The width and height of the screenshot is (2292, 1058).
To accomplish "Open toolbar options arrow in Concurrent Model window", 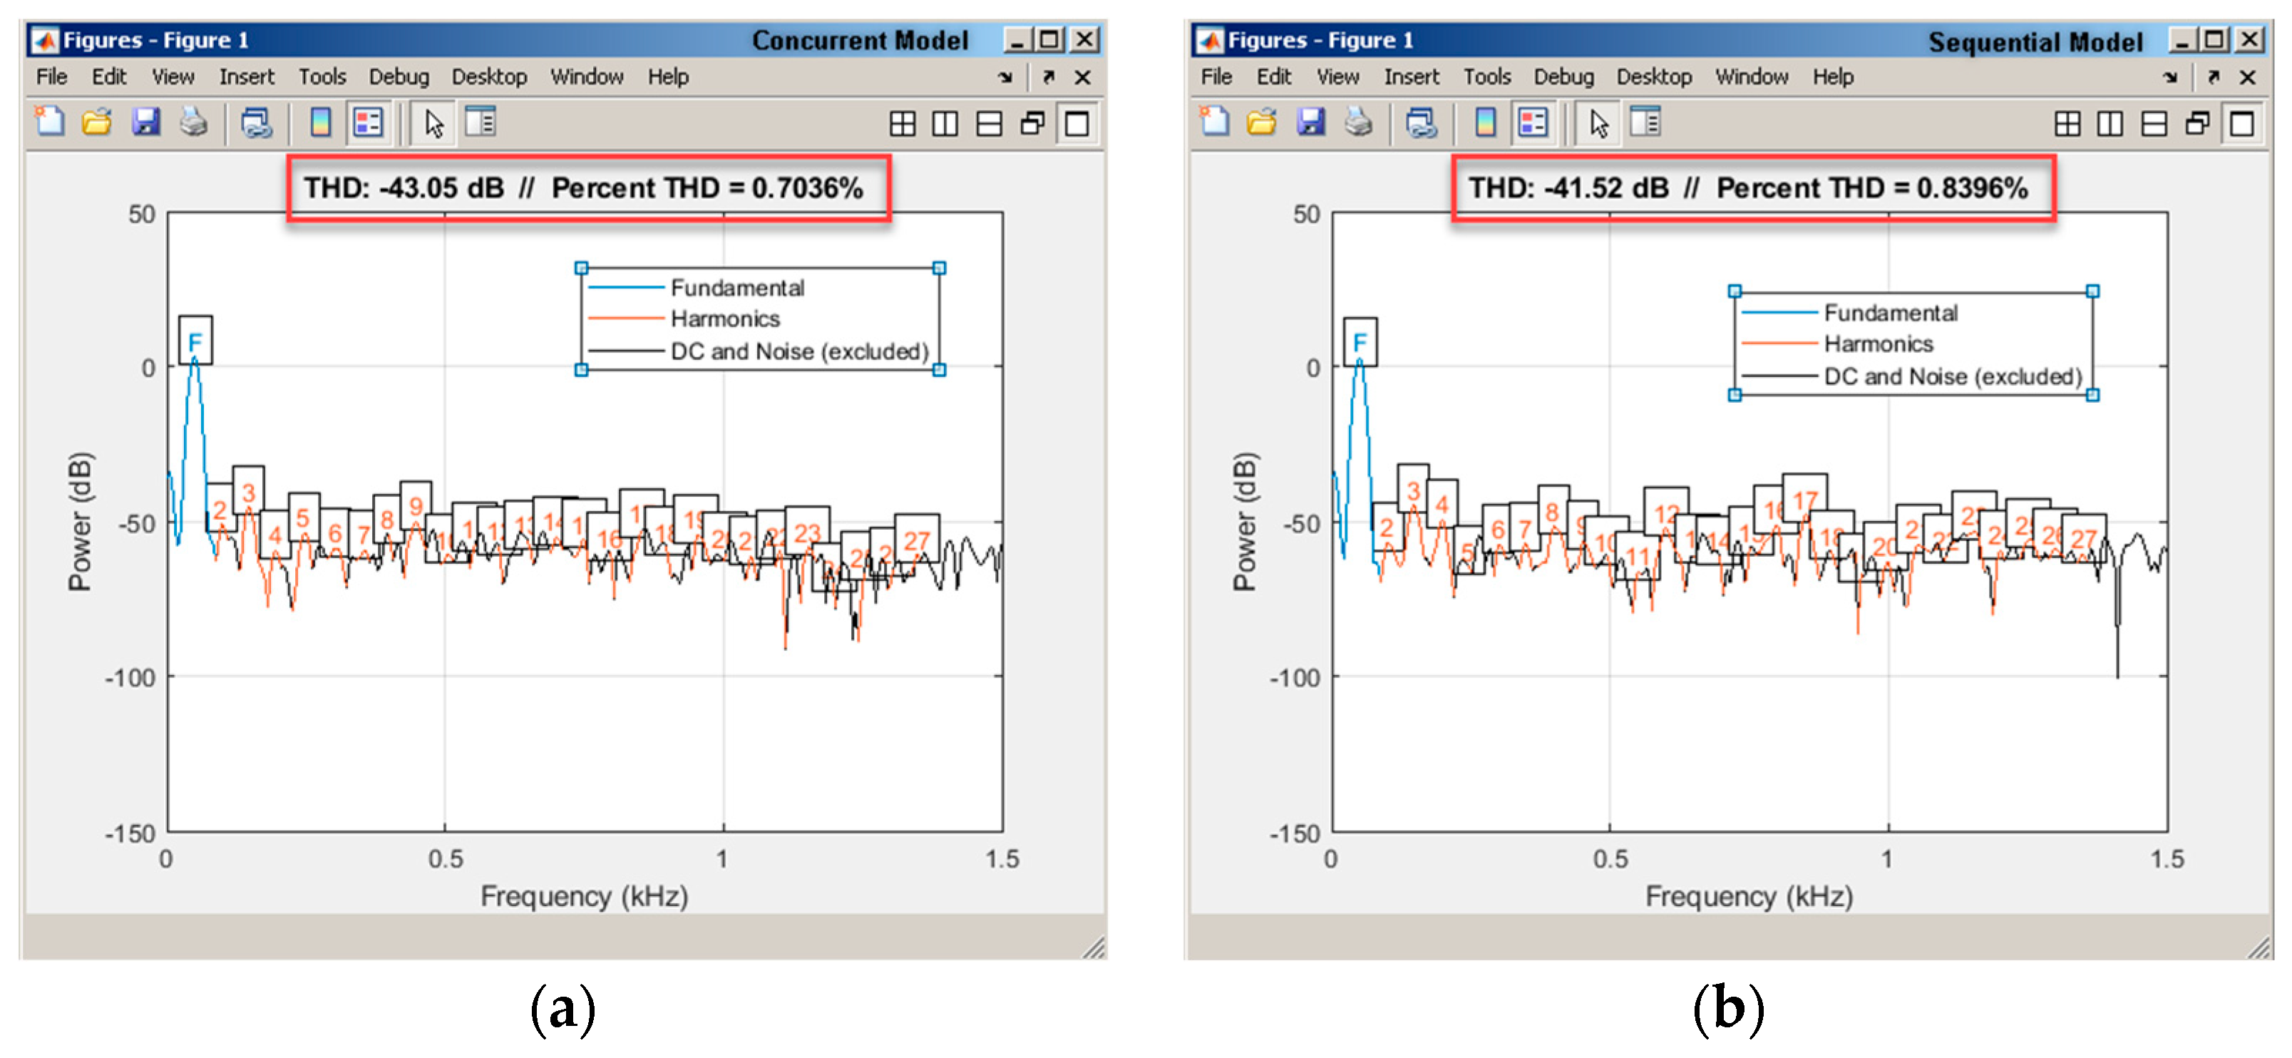I will (x=1004, y=78).
